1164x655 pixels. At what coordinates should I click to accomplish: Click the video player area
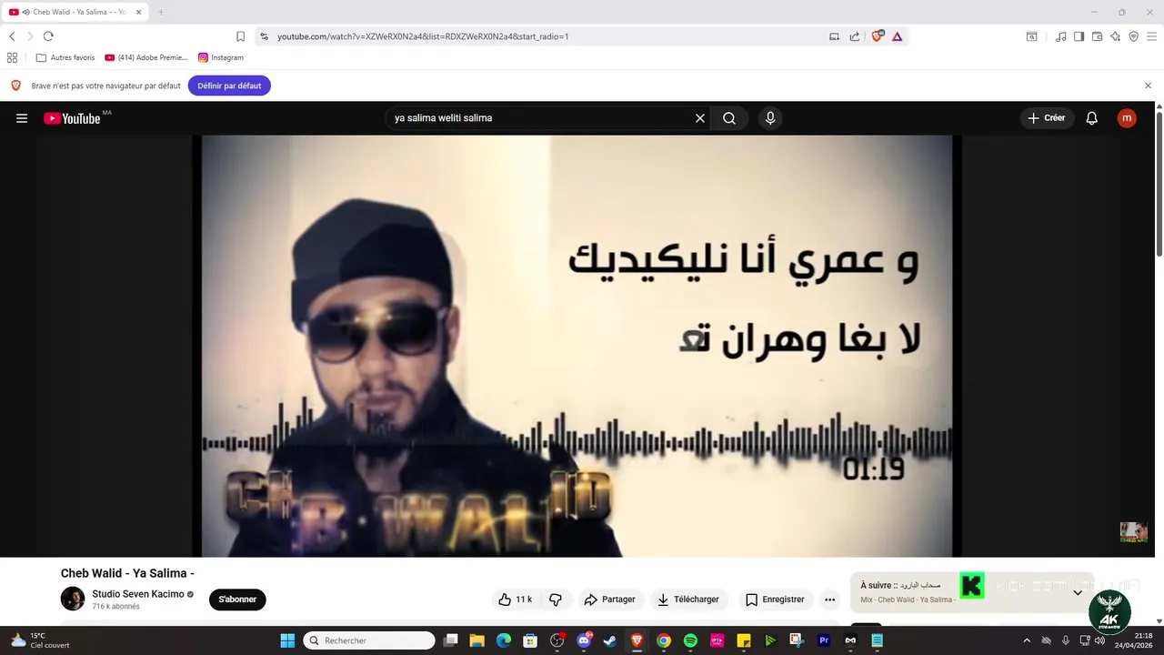tap(577, 346)
